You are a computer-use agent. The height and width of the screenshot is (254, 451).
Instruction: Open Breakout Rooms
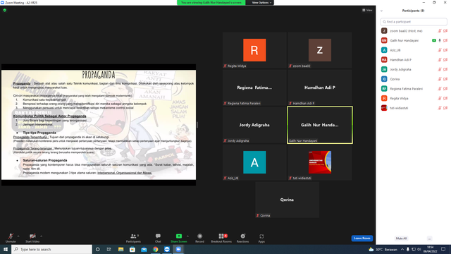point(221,238)
